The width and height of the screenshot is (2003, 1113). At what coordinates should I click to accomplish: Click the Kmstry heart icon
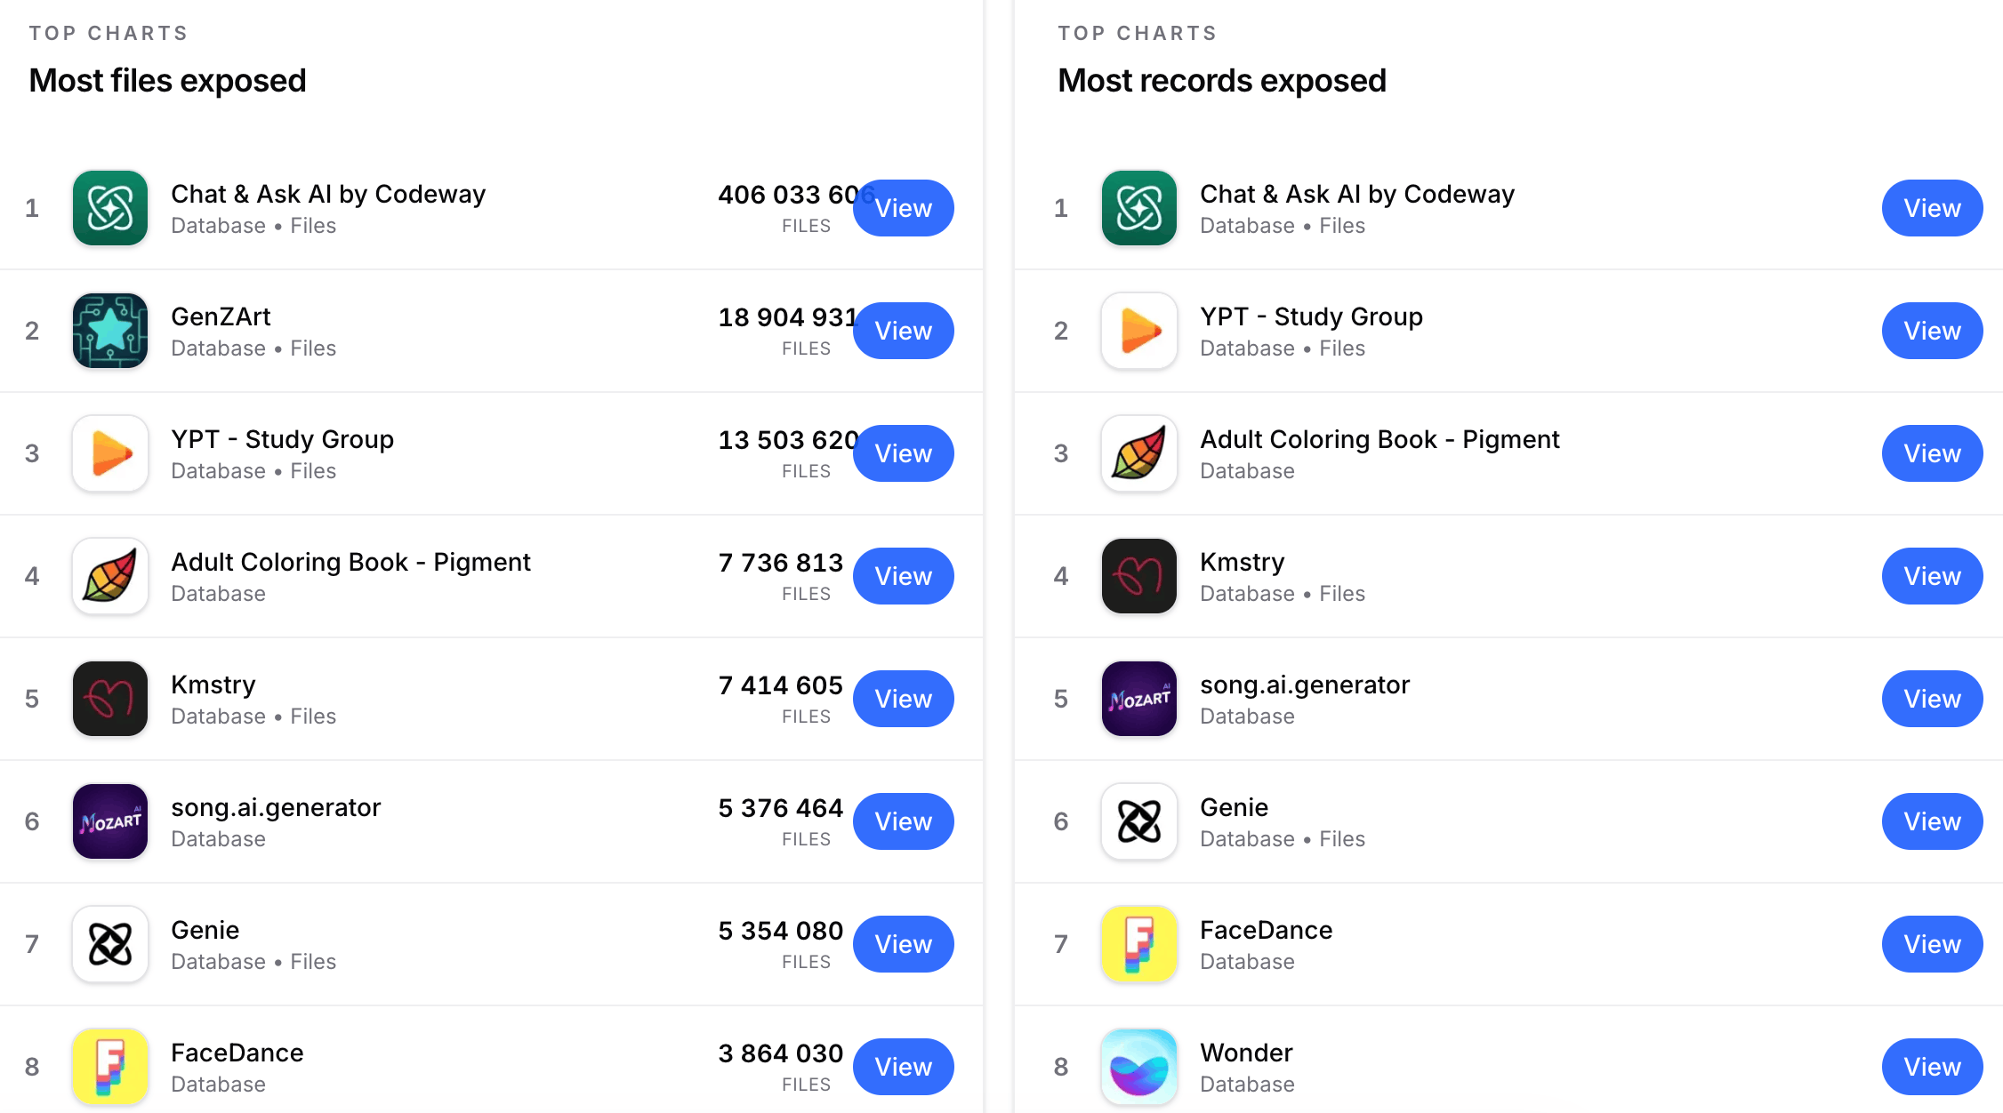click(x=109, y=699)
